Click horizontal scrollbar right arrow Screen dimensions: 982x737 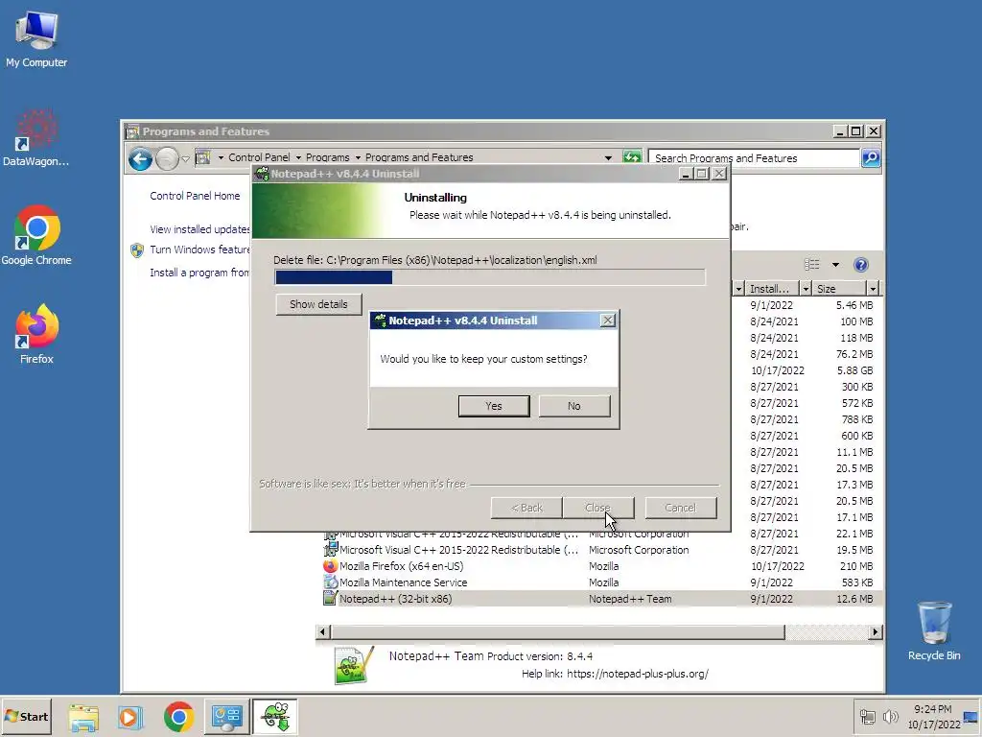[875, 631]
